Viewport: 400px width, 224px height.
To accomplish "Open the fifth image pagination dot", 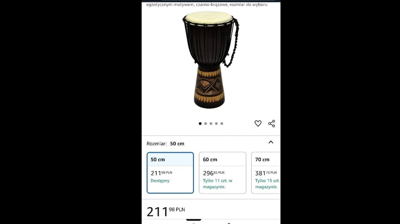I will point(222,123).
